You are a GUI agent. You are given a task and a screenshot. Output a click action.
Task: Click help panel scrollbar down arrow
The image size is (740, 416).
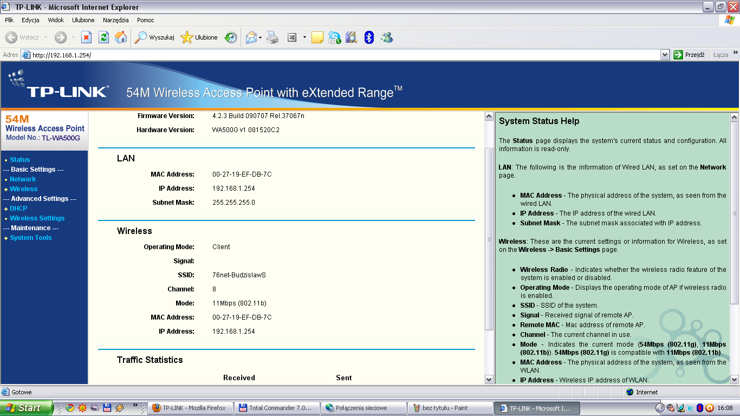coord(735,380)
